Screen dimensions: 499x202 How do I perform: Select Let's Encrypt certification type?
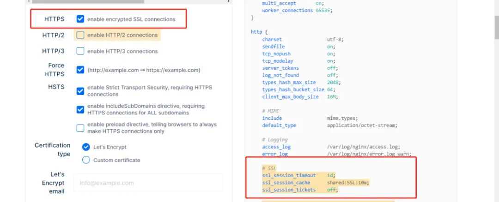pyautogui.click(x=86, y=147)
